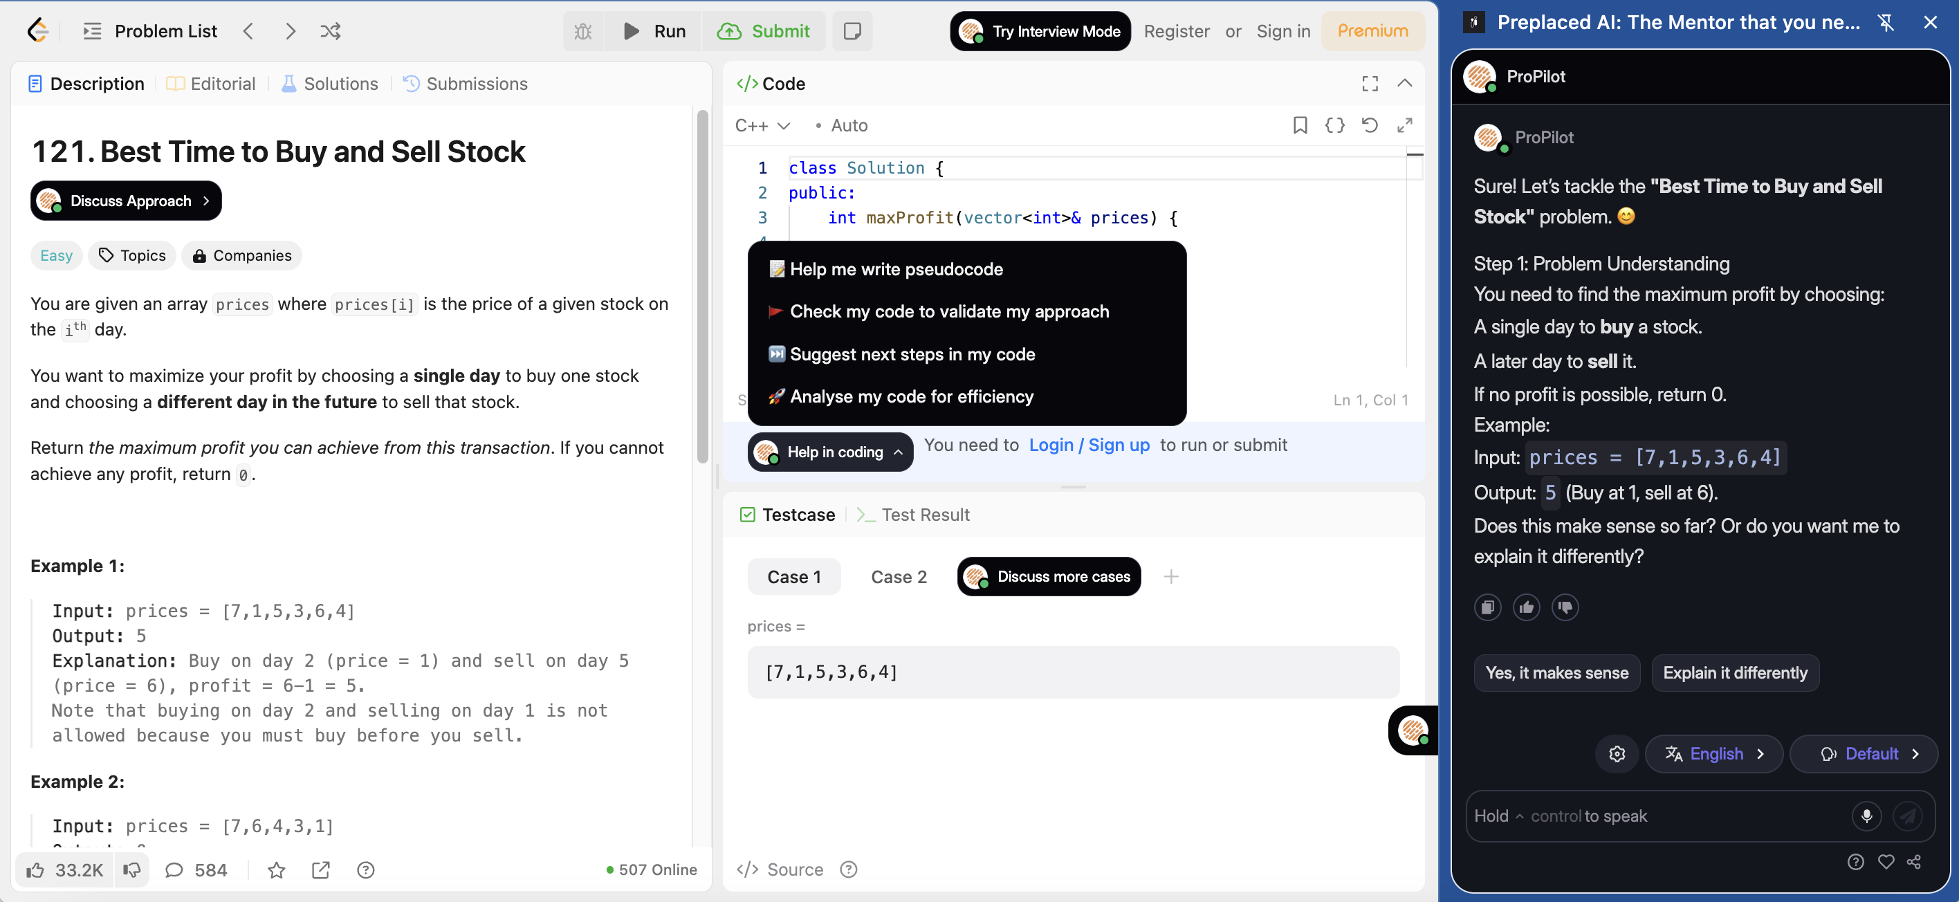Open English language selector
The width and height of the screenshot is (1959, 902).
click(1713, 754)
